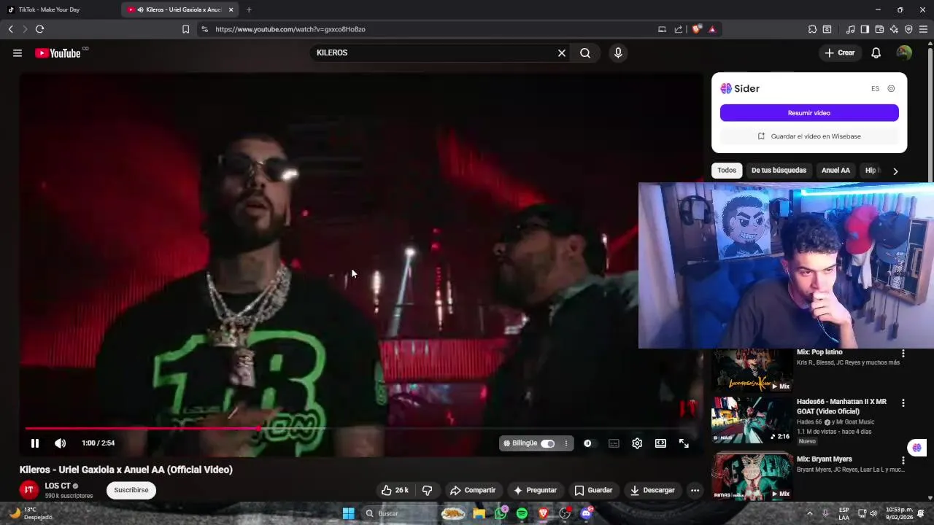Open the Hades66 Manhattan II video thumbnail

(x=752, y=420)
